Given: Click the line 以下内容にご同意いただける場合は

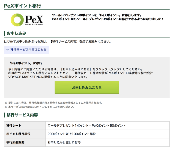Looking at the screenshot, I should click(75, 69).
